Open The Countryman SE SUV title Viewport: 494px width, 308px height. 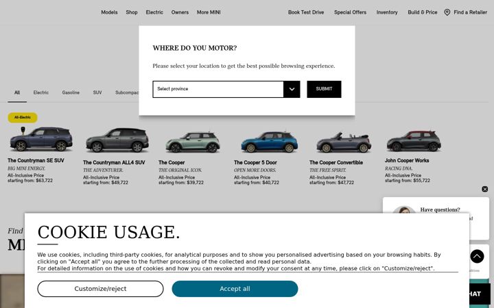(x=36, y=161)
